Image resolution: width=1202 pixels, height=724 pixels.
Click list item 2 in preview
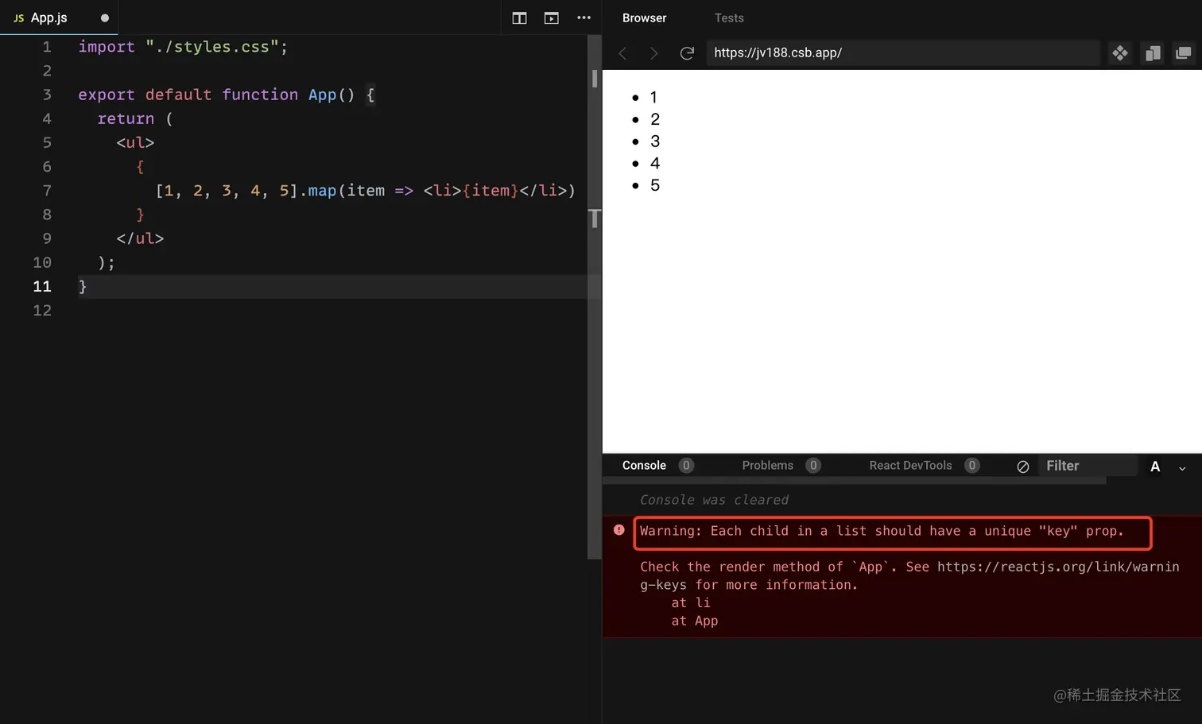click(655, 119)
